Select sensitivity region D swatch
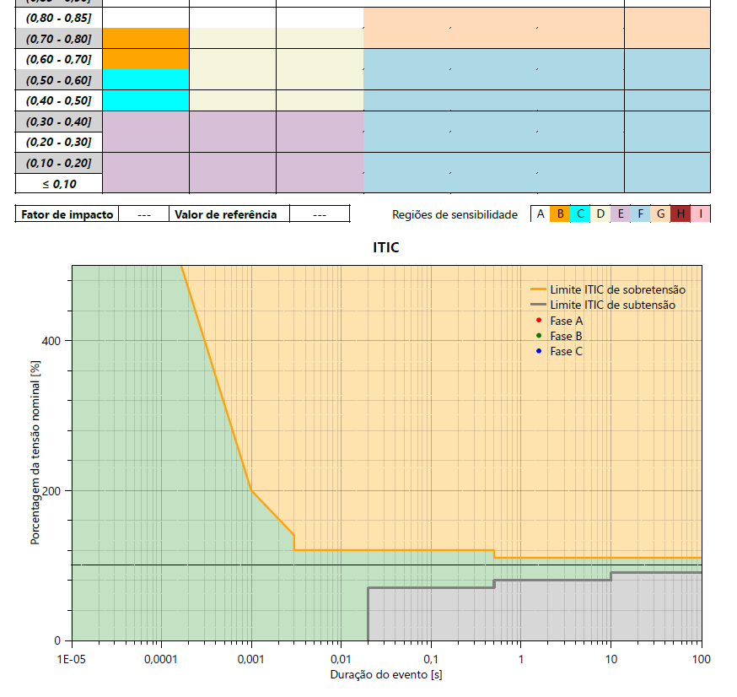Viewport: 737px width, 697px height. tap(600, 214)
